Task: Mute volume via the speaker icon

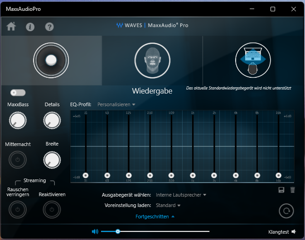Action: (95, 231)
